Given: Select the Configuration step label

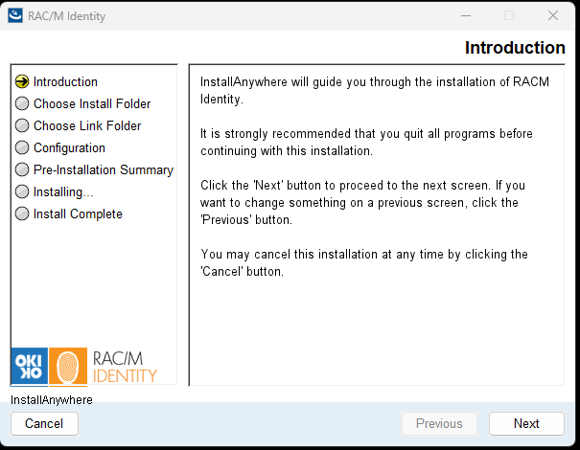Looking at the screenshot, I should click(69, 148).
